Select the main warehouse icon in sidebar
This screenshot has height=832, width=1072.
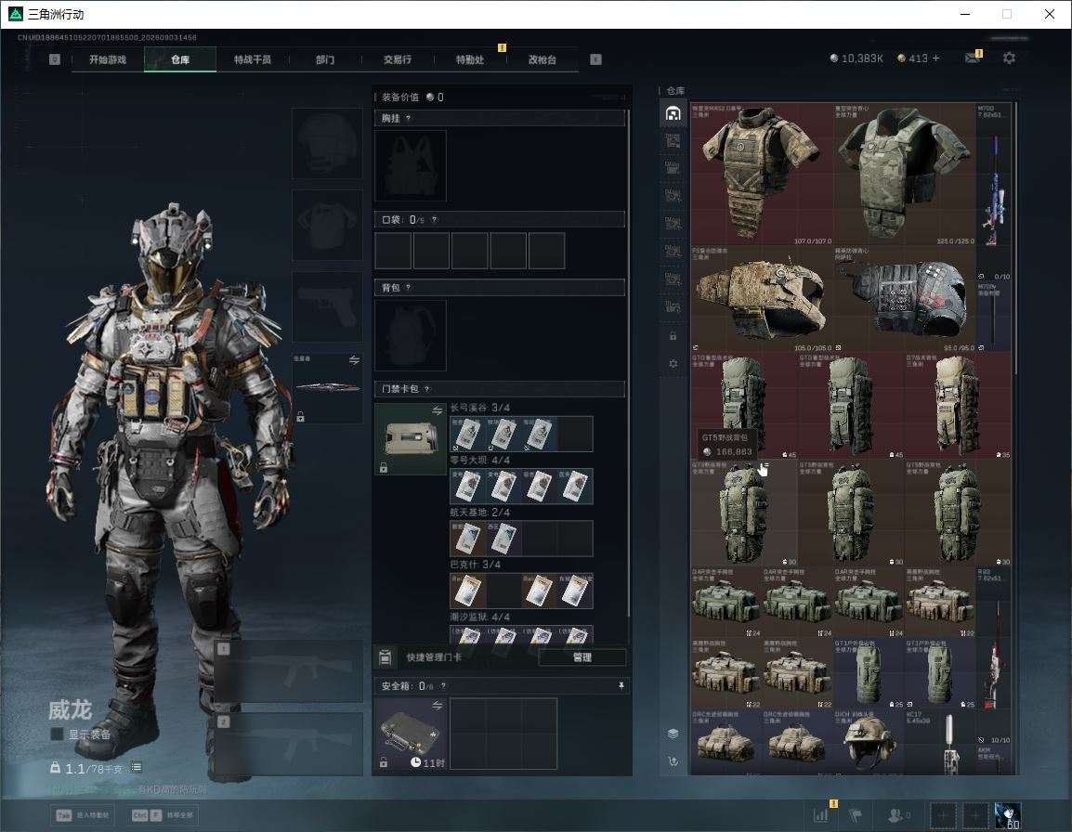click(673, 112)
